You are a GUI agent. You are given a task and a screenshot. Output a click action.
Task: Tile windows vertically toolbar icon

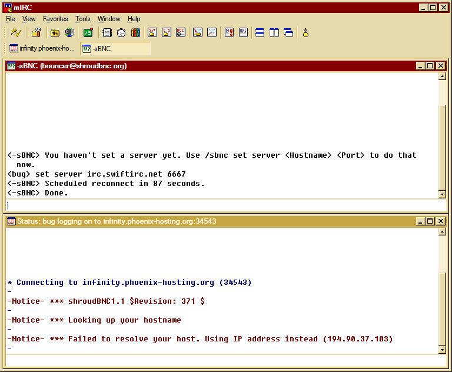274,32
